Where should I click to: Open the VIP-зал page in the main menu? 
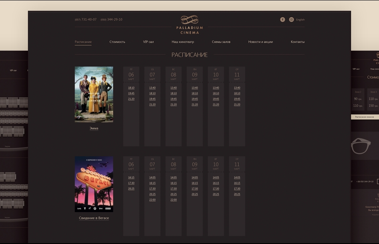click(x=148, y=42)
